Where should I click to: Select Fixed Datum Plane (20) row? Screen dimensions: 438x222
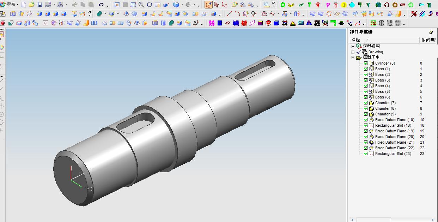[395, 137]
